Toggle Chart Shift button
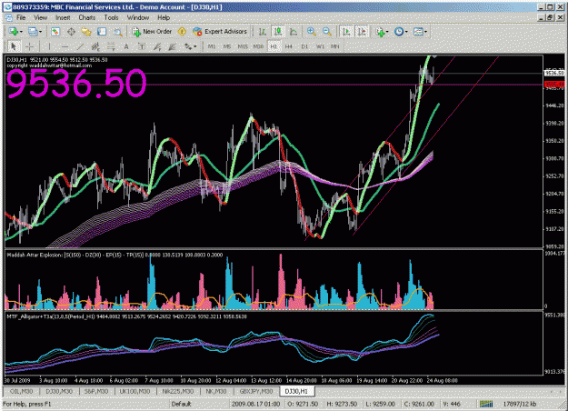568x411 pixels. point(362,32)
